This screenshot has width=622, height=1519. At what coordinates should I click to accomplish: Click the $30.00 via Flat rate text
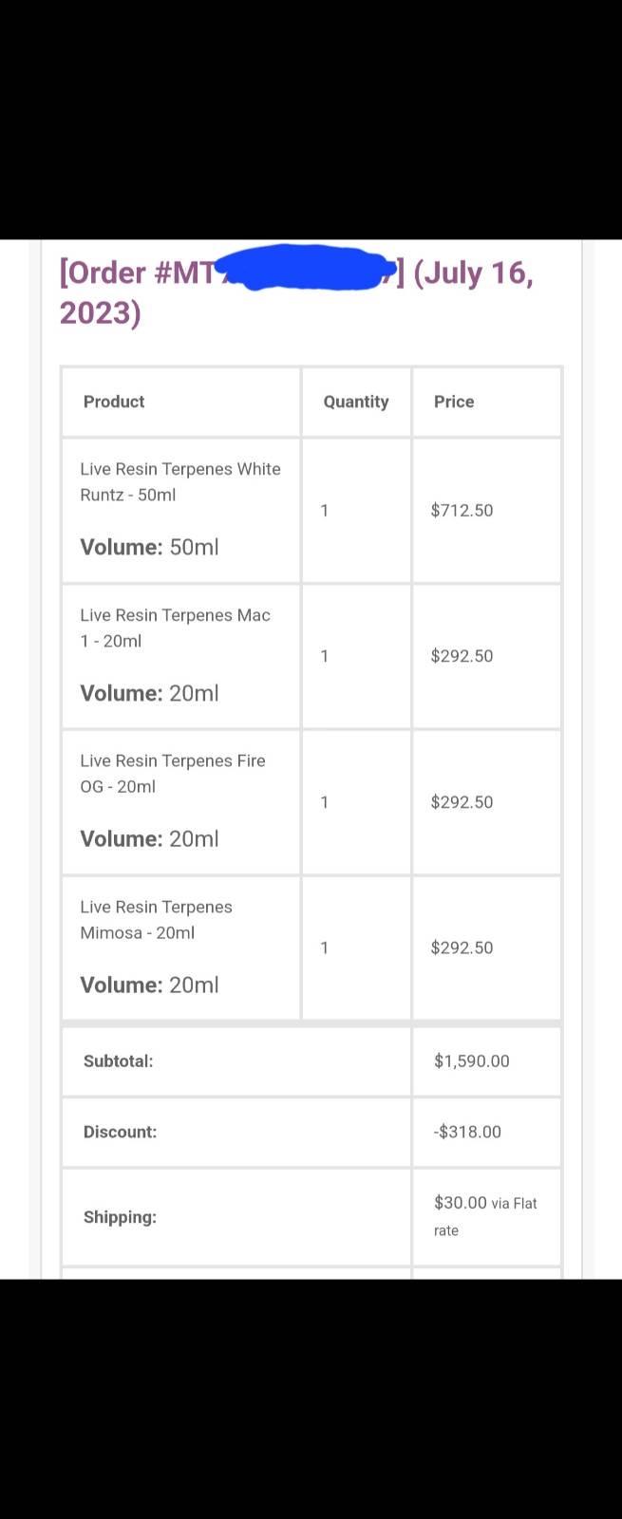tap(484, 1204)
